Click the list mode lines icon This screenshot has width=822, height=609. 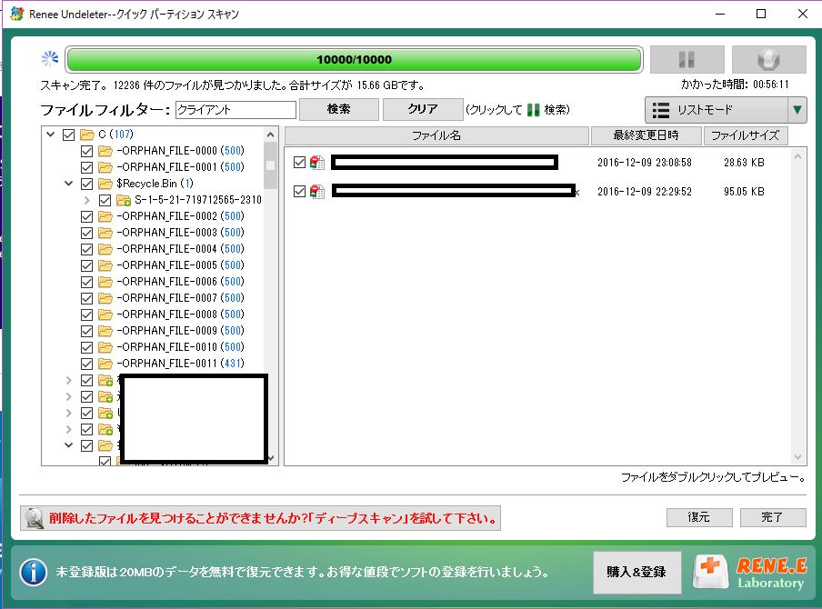point(660,110)
